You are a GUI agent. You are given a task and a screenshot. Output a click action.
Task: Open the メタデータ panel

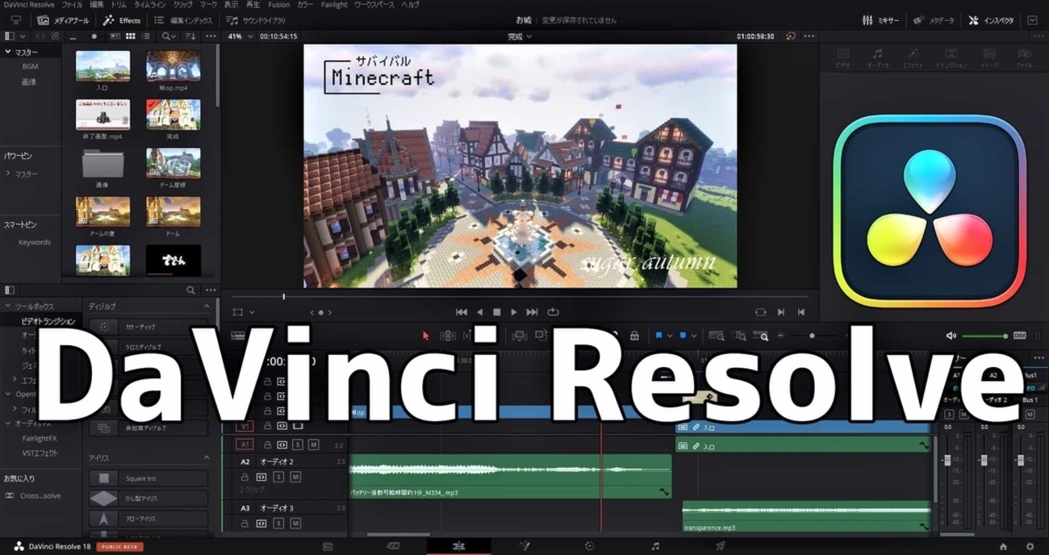[934, 20]
